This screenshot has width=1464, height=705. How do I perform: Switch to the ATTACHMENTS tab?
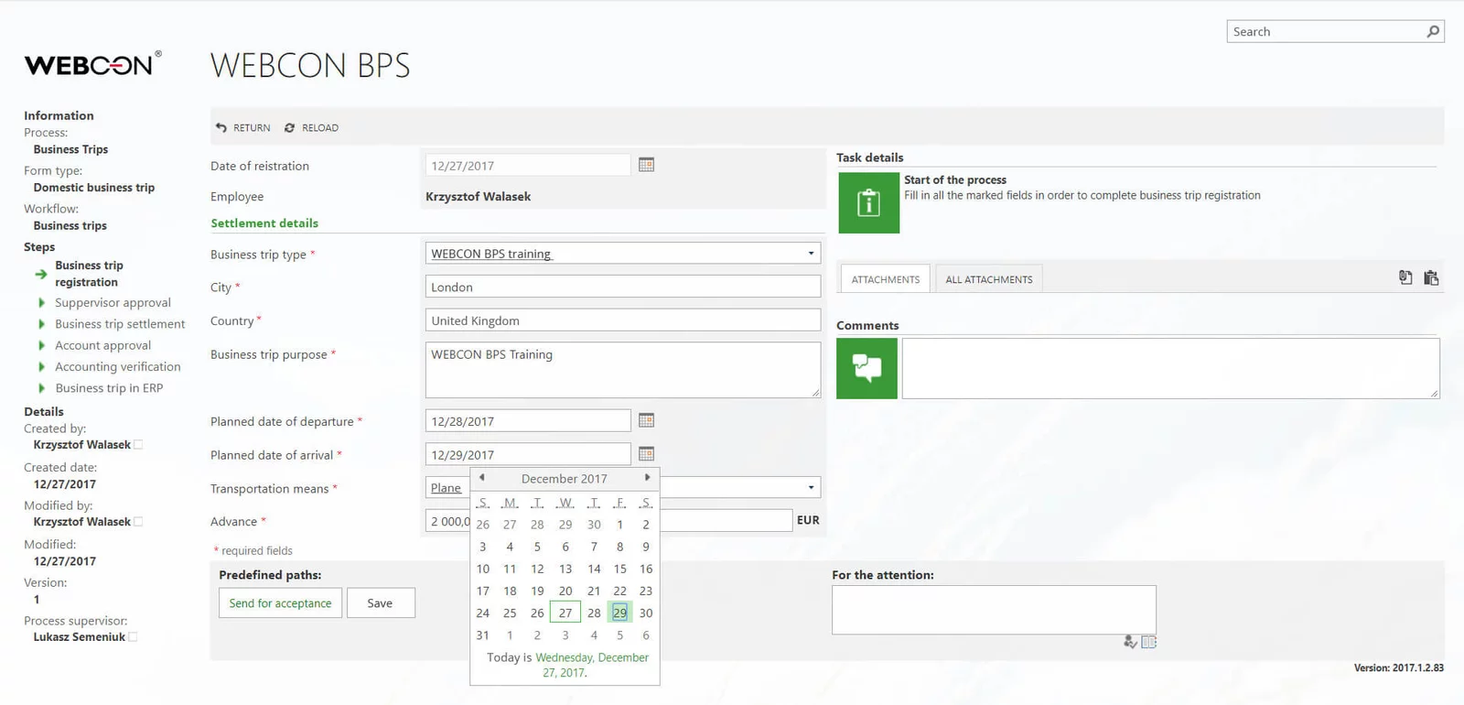click(x=886, y=279)
